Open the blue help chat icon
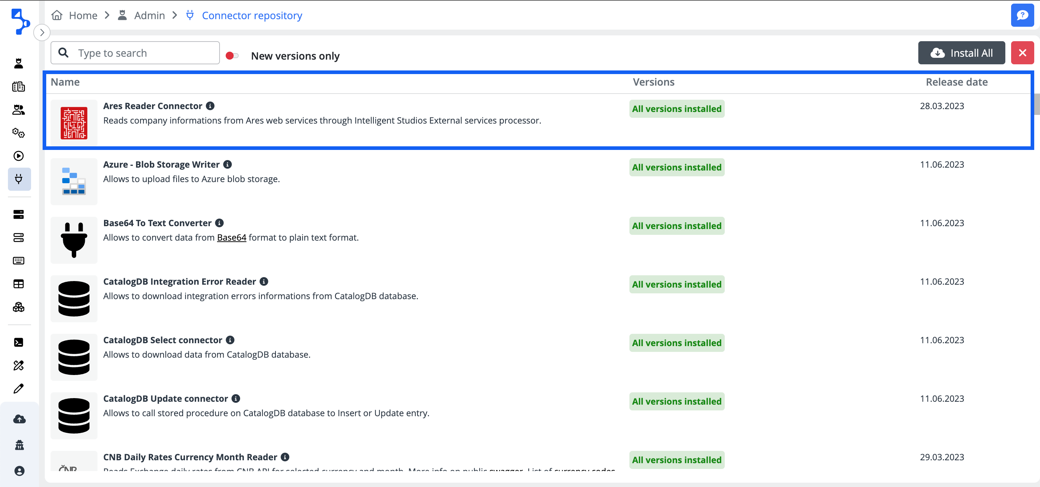The width and height of the screenshot is (1040, 487). (1022, 15)
